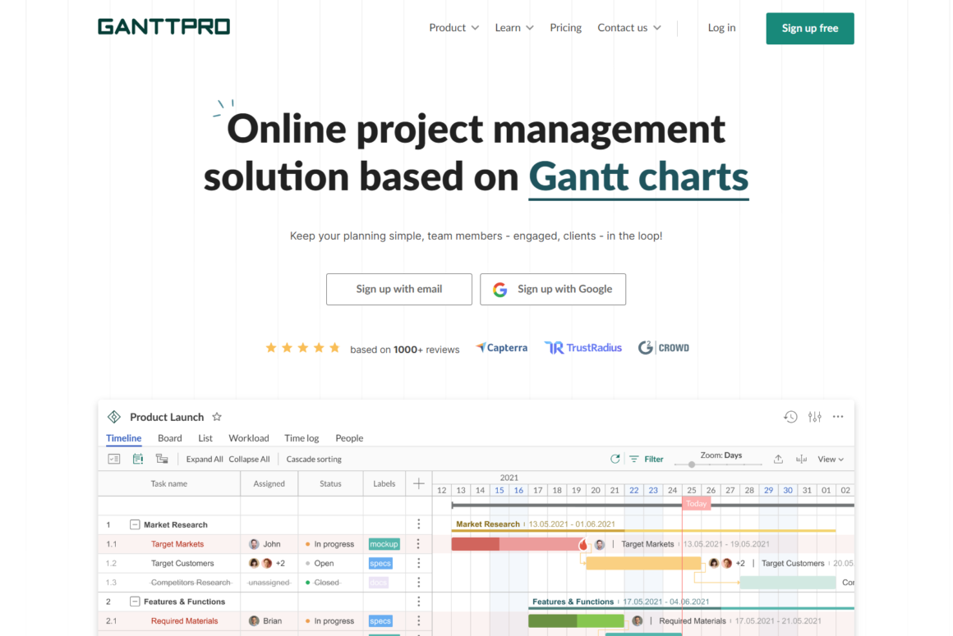Open the project history clock icon

click(790, 417)
